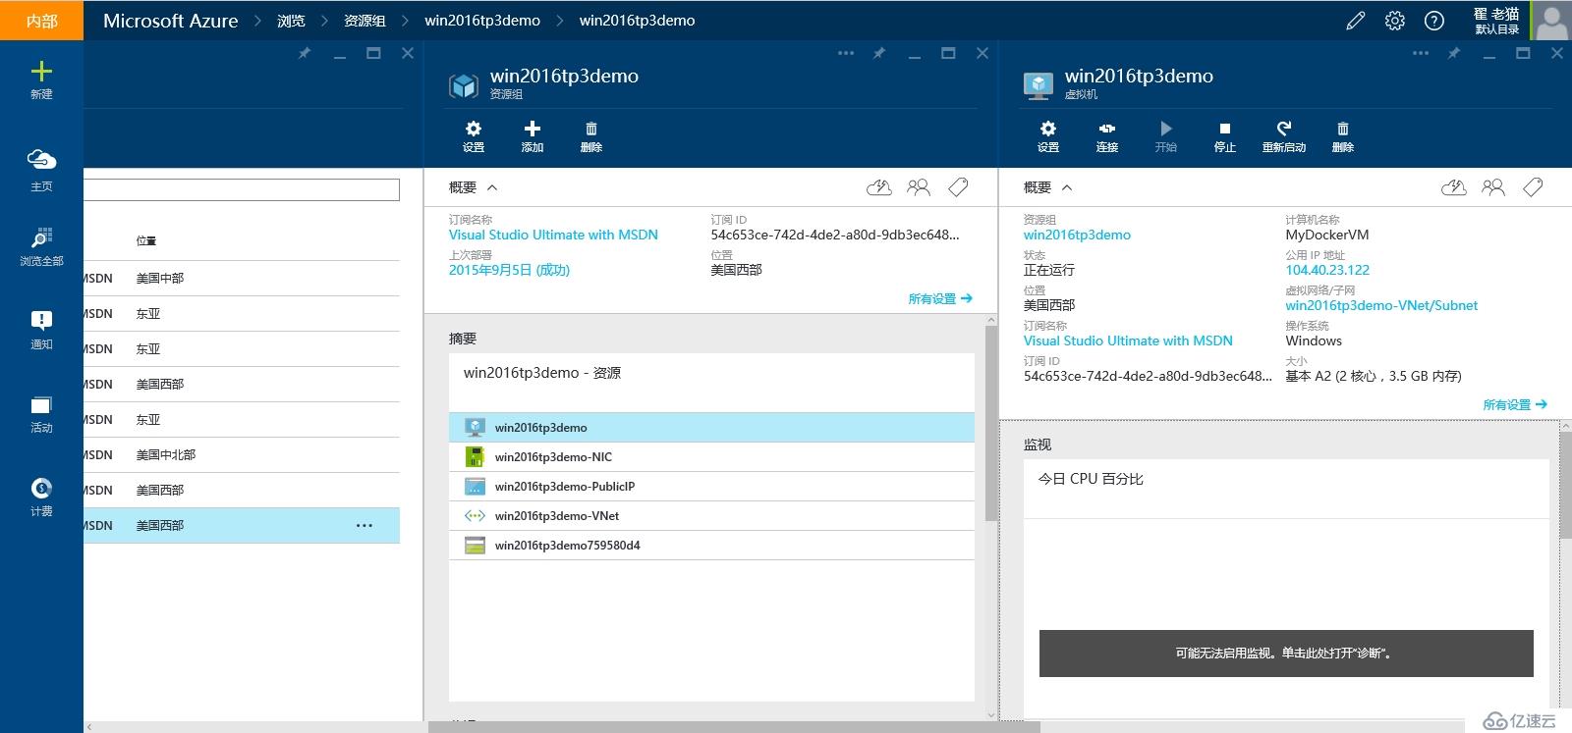
Task: Open last deployment link 2015年9月5日 (成功)
Action: [x=509, y=270]
